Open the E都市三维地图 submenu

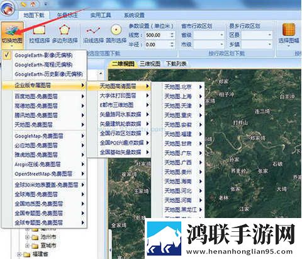[119, 105]
